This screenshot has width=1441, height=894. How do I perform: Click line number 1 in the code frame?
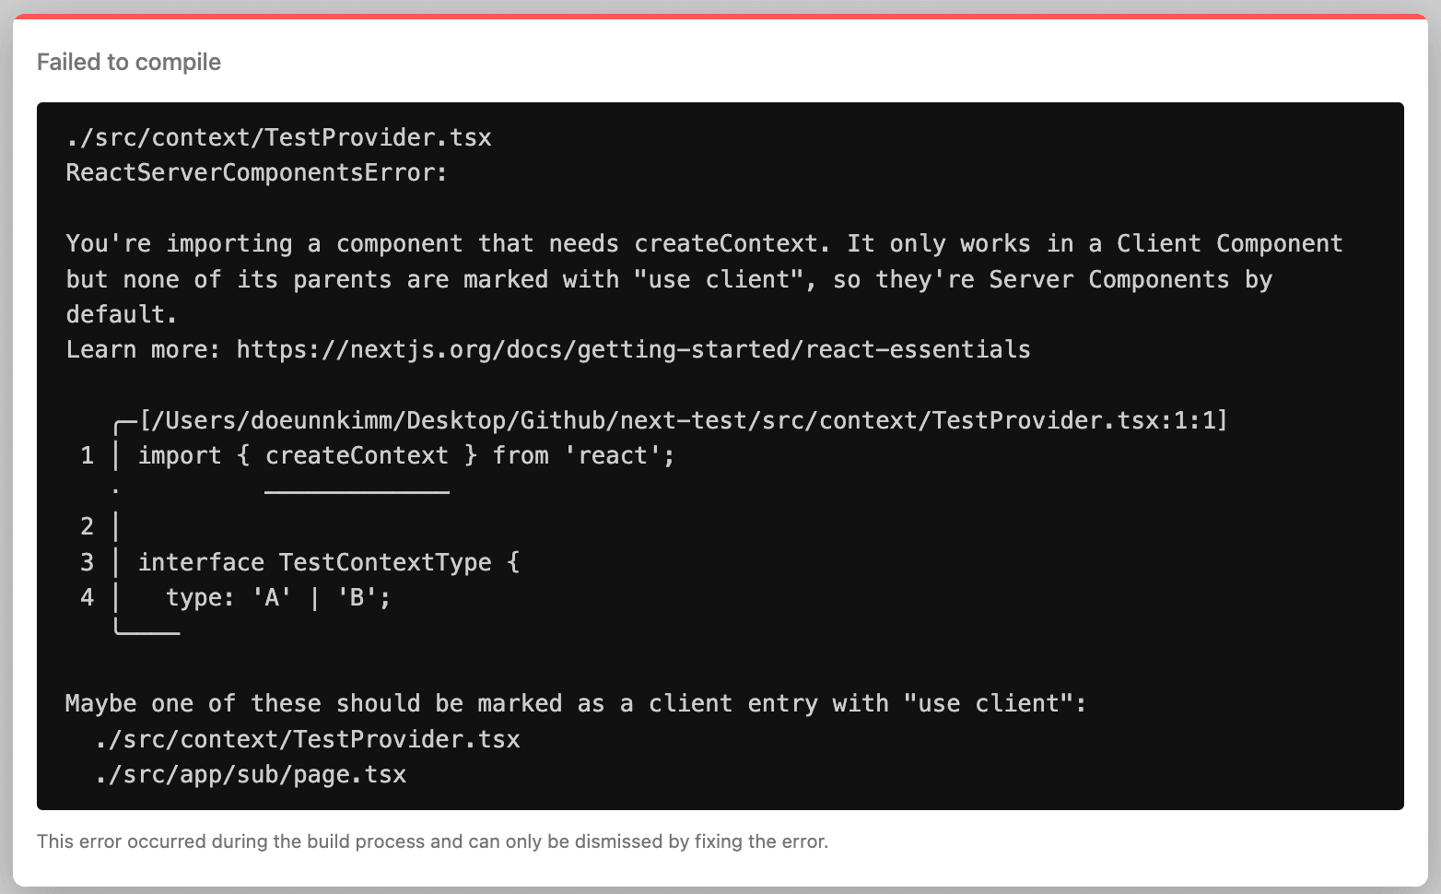[88, 455]
